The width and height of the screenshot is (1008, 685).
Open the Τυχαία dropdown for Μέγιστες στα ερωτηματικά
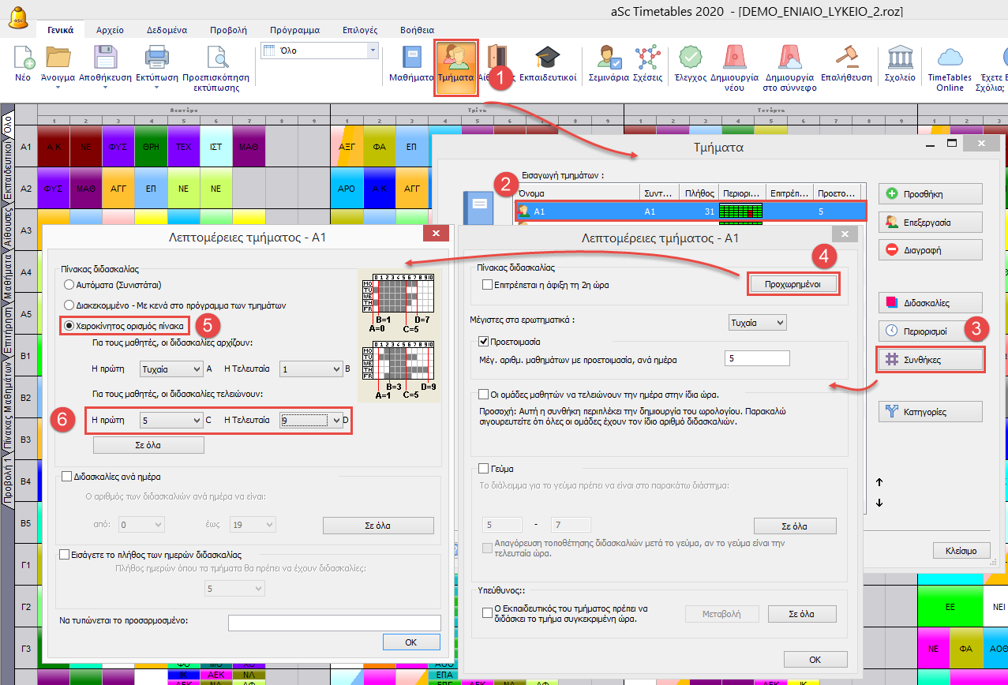pyautogui.click(x=756, y=322)
